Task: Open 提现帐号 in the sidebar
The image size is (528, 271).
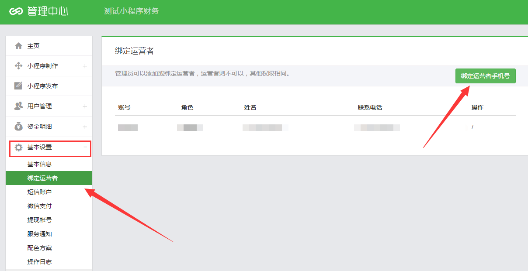Action: tap(39, 220)
